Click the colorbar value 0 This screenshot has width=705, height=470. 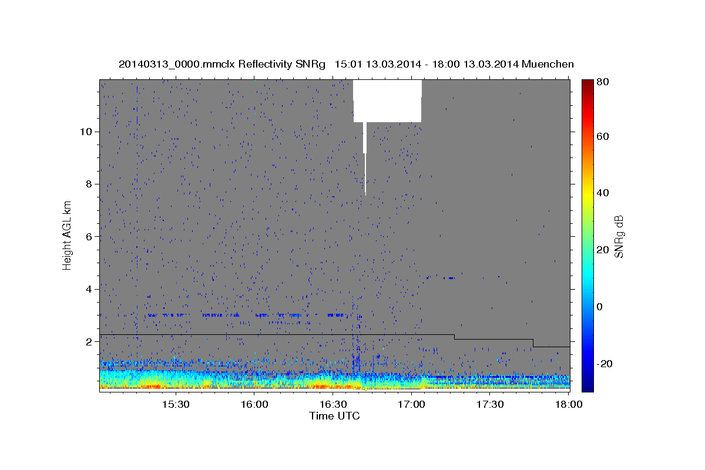coord(600,307)
